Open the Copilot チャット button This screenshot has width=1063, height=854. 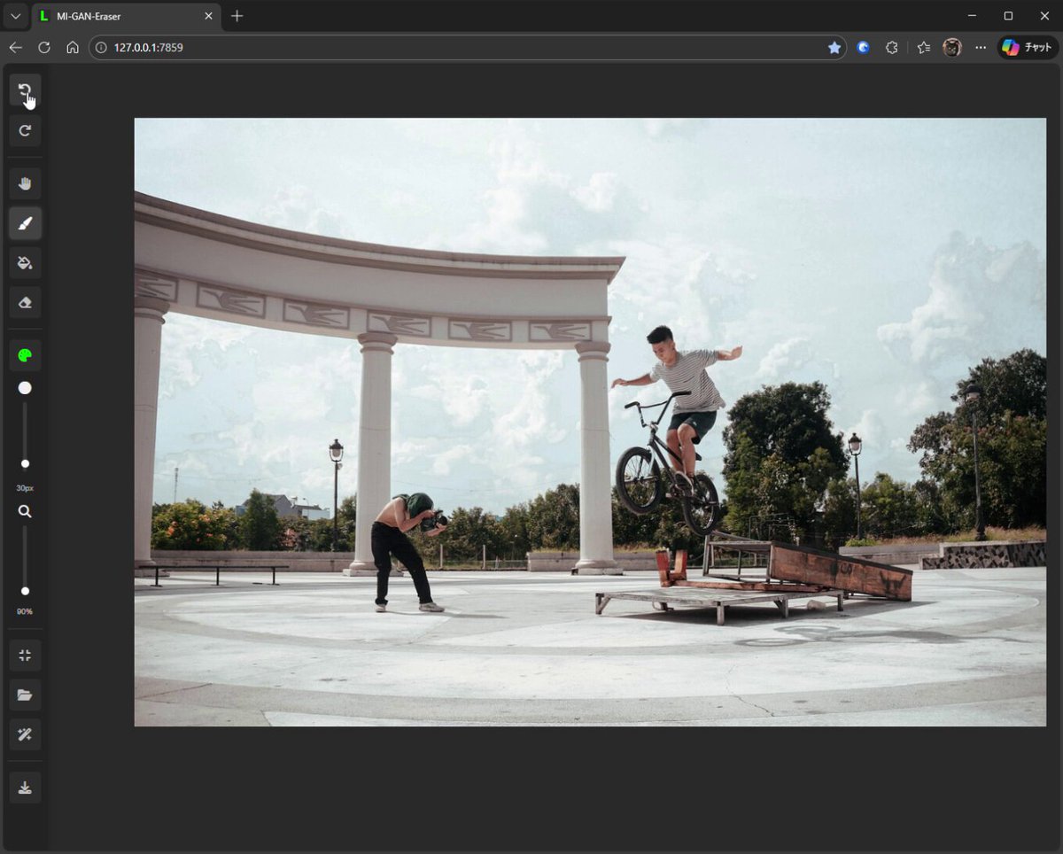pyautogui.click(x=1028, y=48)
